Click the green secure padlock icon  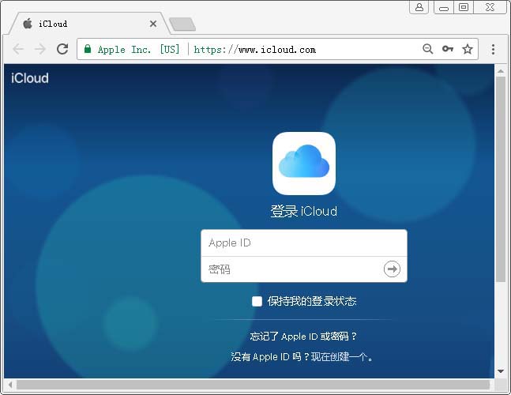click(88, 49)
